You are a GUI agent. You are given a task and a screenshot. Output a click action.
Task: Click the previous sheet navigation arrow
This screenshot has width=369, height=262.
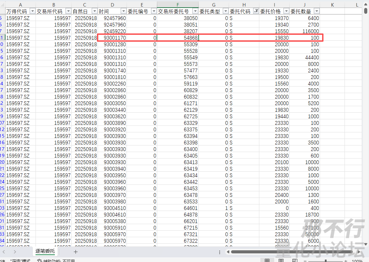(4, 252)
